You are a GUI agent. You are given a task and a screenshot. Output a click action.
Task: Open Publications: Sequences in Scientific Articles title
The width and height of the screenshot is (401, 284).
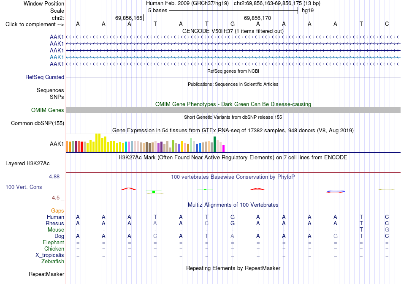click(x=233, y=84)
